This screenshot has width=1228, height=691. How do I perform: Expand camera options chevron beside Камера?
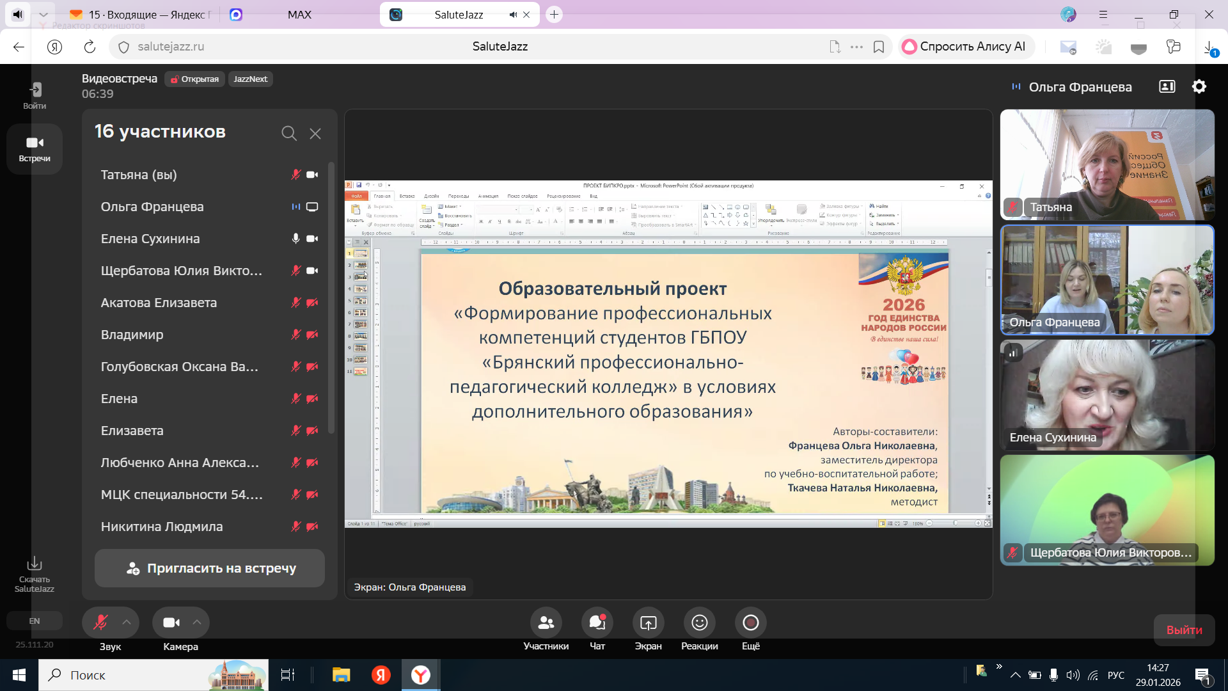[x=197, y=623]
